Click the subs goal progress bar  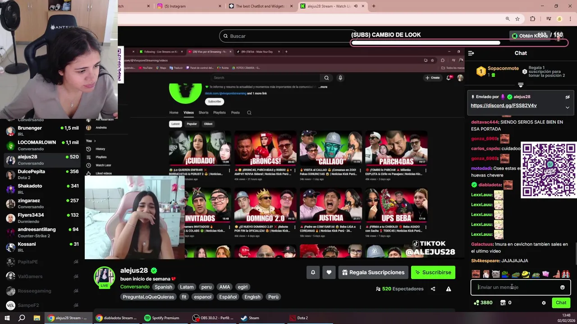tap(459, 43)
